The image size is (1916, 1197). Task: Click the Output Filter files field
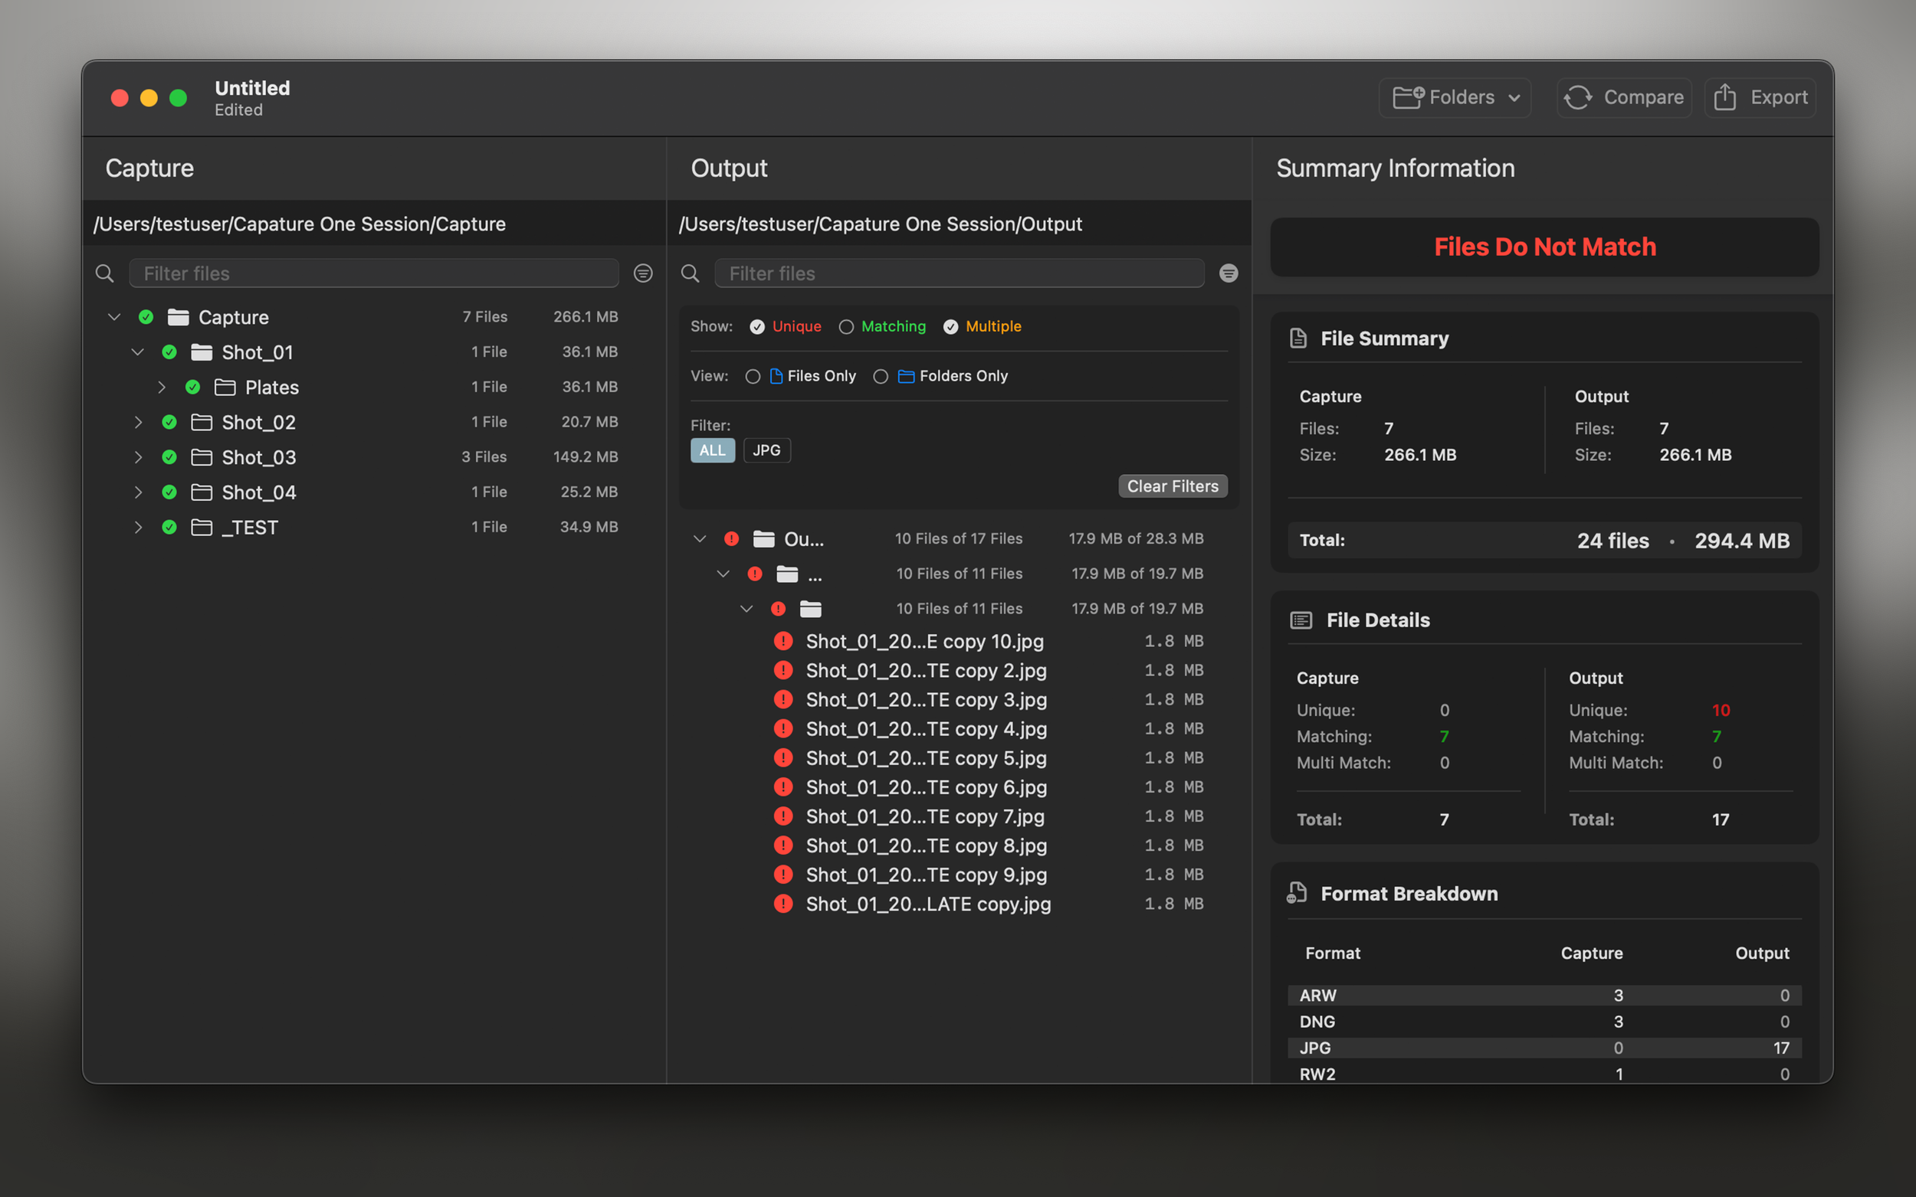(959, 273)
